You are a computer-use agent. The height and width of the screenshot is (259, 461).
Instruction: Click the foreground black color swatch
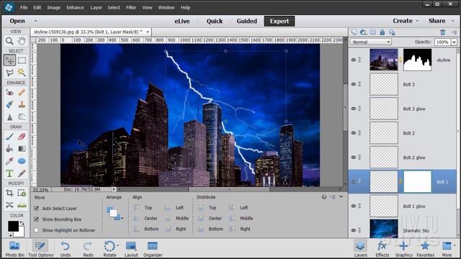click(13, 226)
